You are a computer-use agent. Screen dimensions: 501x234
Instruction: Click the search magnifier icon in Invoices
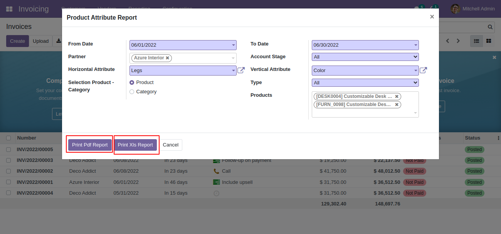[x=490, y=27]
